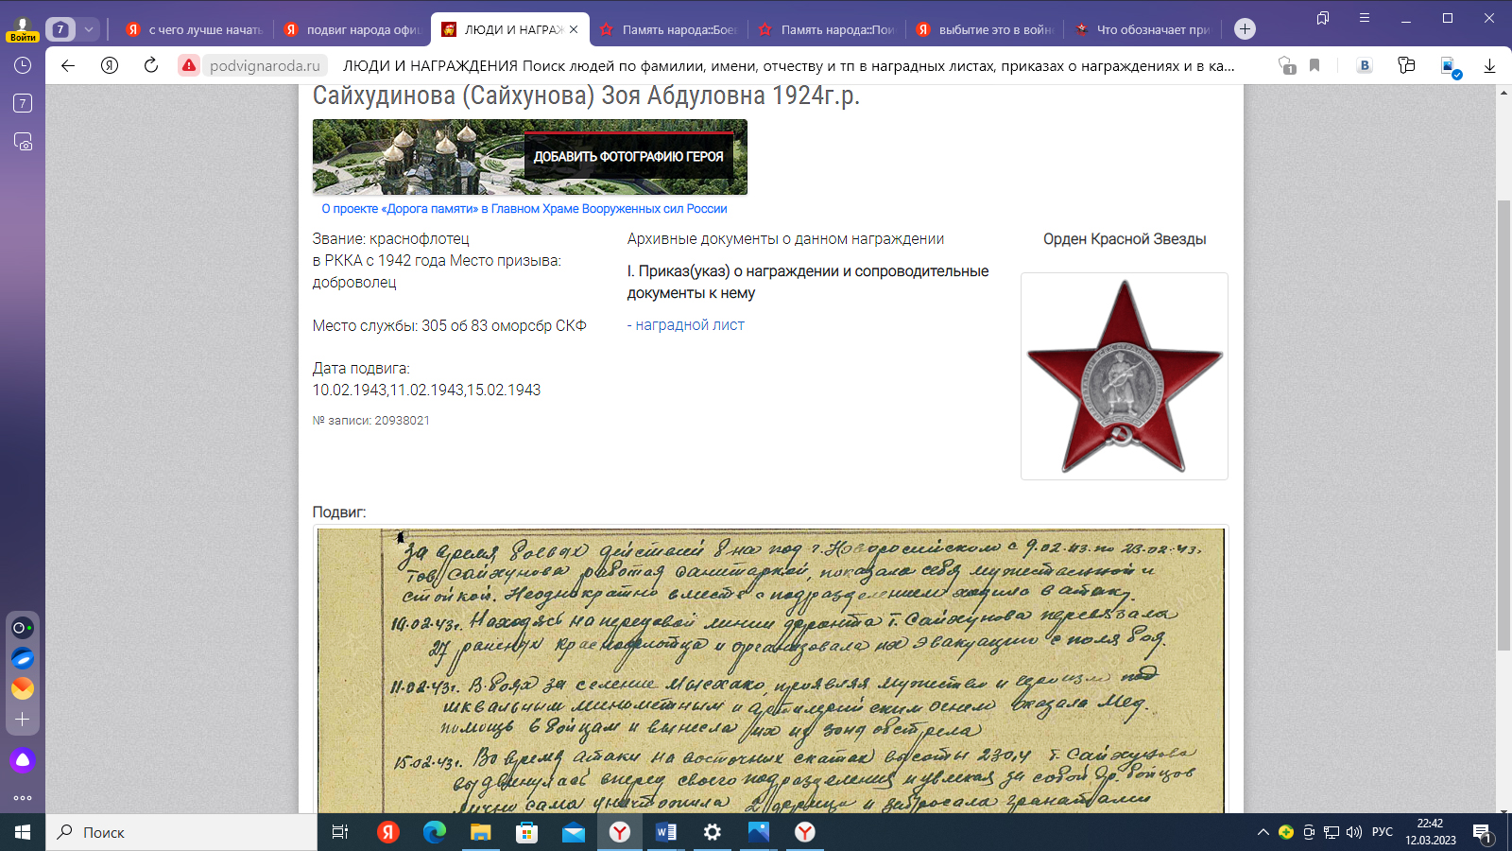Open the blue messenger icon in sidebar
The image size is (1512, 851).
tap(23, 658)
